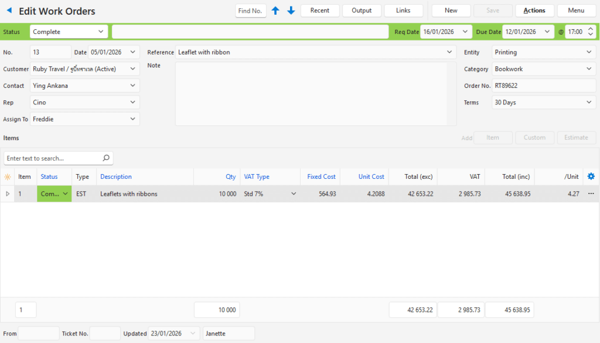Open the Terms dropdown showing 30 Days
Image resolution: width=600 pixels, height=343 pixels.
point(589,103)
